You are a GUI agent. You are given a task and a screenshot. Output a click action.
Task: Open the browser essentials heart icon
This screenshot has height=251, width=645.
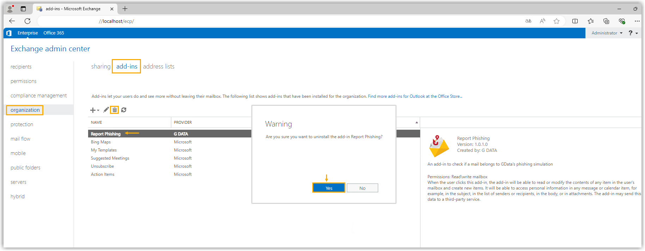pyautogui.click(x=622, y=21)
